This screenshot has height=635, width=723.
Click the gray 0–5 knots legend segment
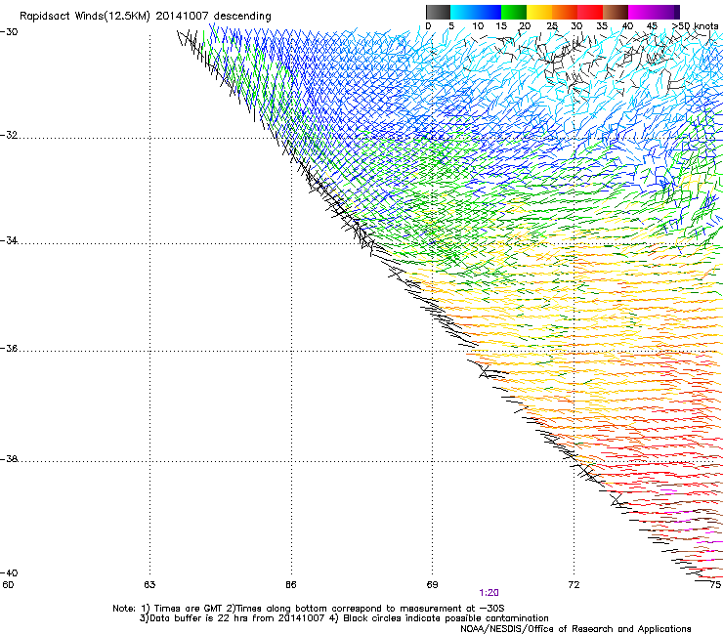click(x=438, y=12)
